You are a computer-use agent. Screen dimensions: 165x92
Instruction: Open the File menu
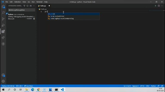click(7, 2)
